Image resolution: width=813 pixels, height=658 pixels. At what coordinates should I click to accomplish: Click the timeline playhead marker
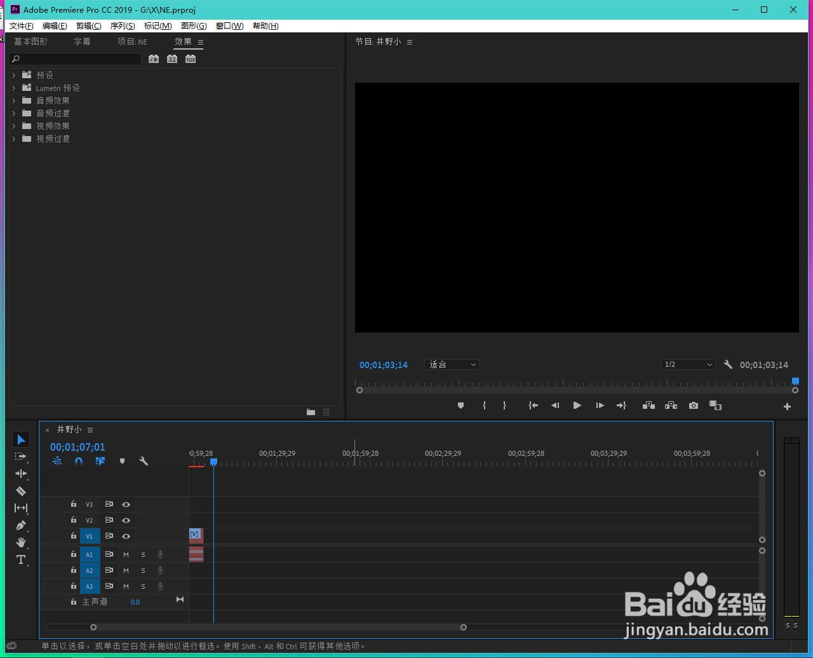[213, 462]
